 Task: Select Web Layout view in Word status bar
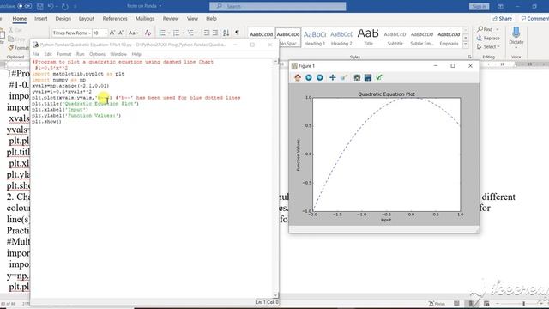pos(486,303)
